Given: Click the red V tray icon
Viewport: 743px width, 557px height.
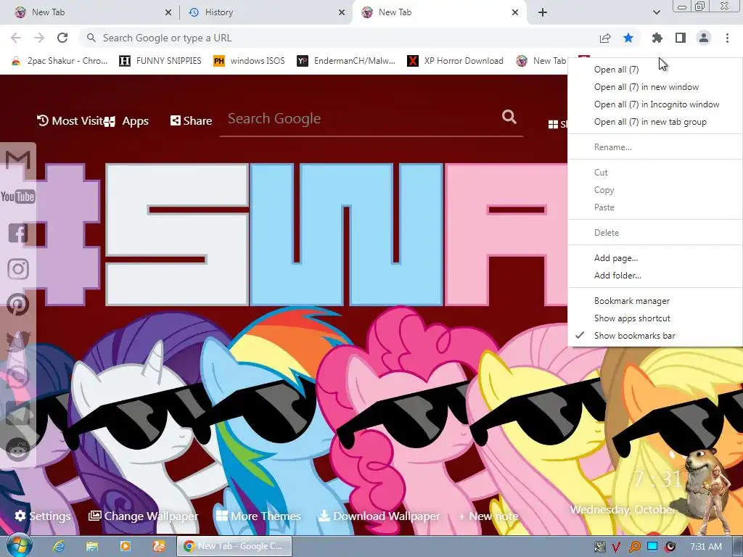Looking at the screenshot, I should 616,547.
